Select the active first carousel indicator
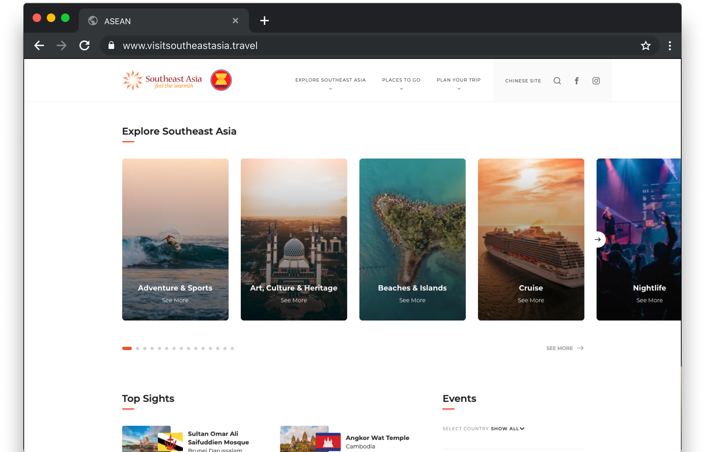 (x=127, y=348)
